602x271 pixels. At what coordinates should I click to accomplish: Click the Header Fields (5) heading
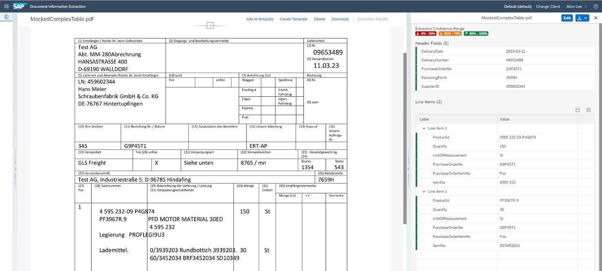point(432,43)
